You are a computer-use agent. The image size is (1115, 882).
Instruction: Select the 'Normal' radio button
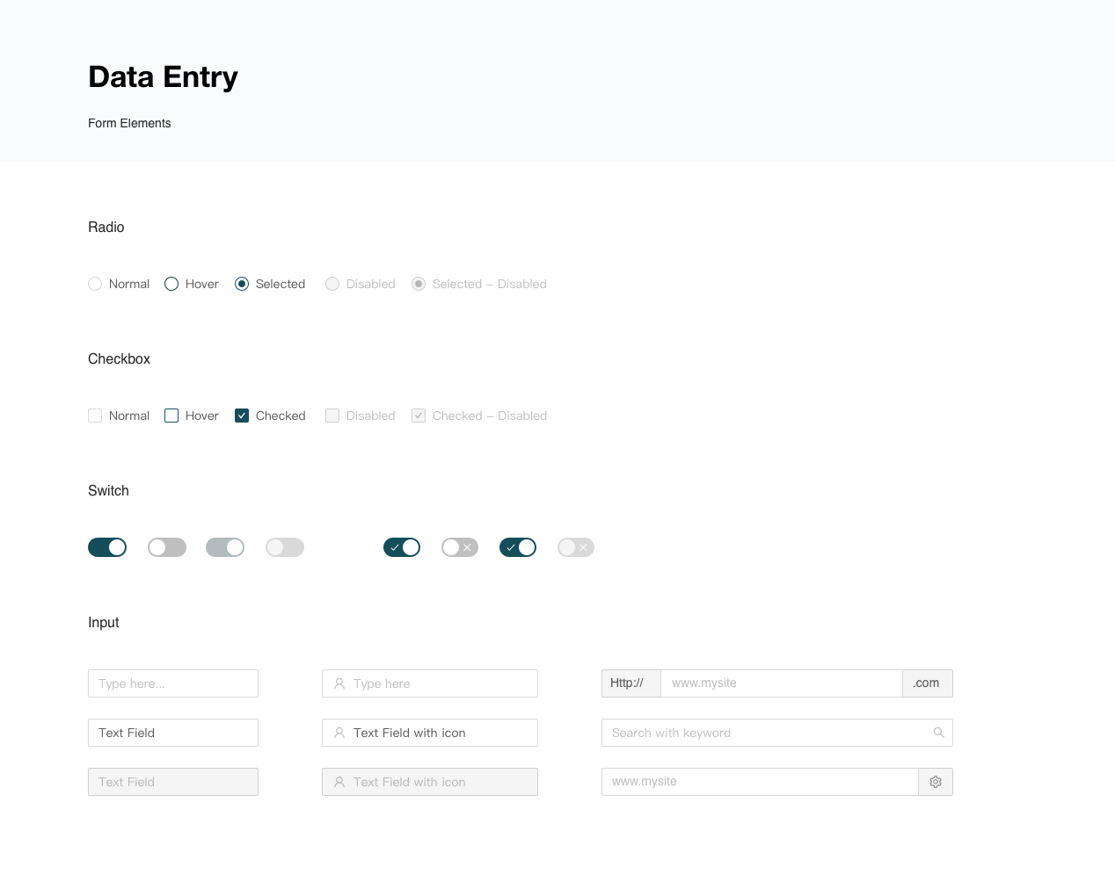pyautogui.click(x=95, y=284)
